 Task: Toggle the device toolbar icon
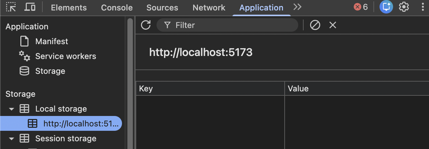click(30, 7)
